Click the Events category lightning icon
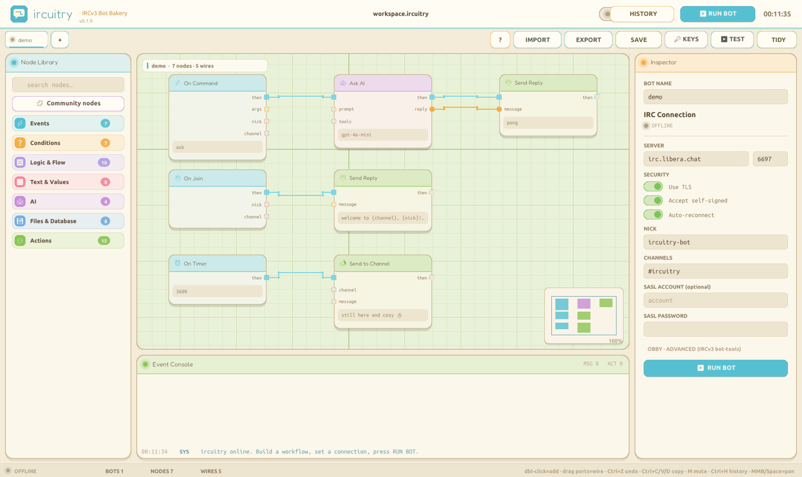 click(20, 123)
